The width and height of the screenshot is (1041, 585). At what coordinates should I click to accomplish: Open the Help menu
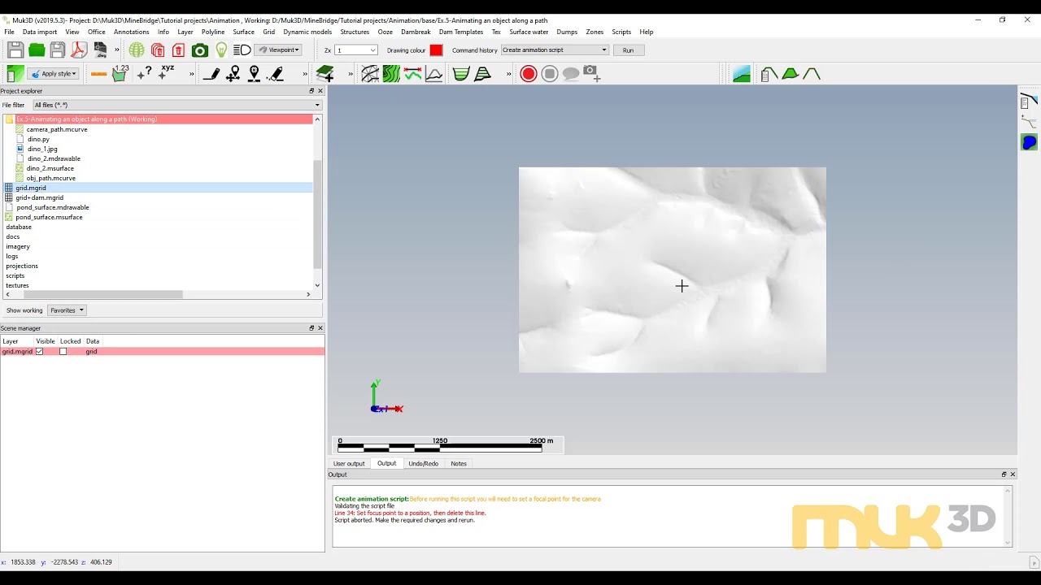click(647, 32)
